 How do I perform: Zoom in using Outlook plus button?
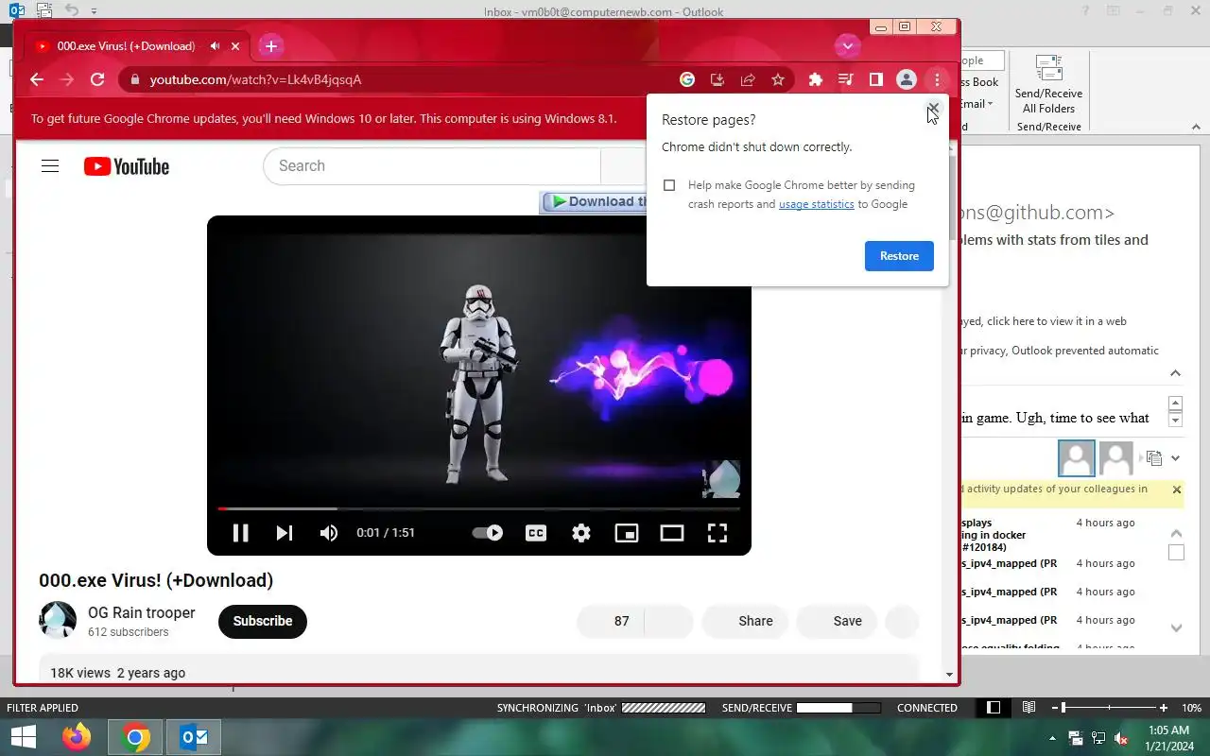(x=1164, y=708)
